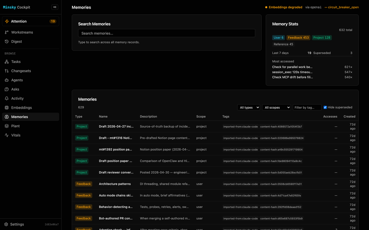Click the Asks question-mark icon
369x230 pixels.
[x=7, y=89]
